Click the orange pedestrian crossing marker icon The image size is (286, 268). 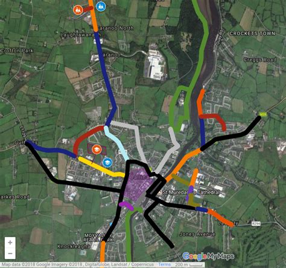pyautogui.click(x=78, y=10)
